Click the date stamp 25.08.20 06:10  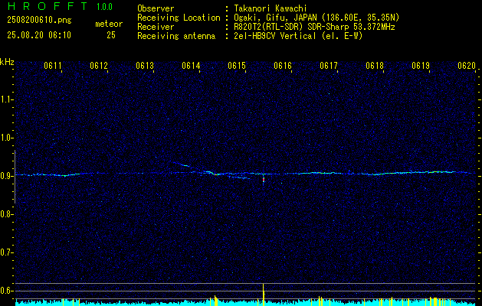pos(39,35)
